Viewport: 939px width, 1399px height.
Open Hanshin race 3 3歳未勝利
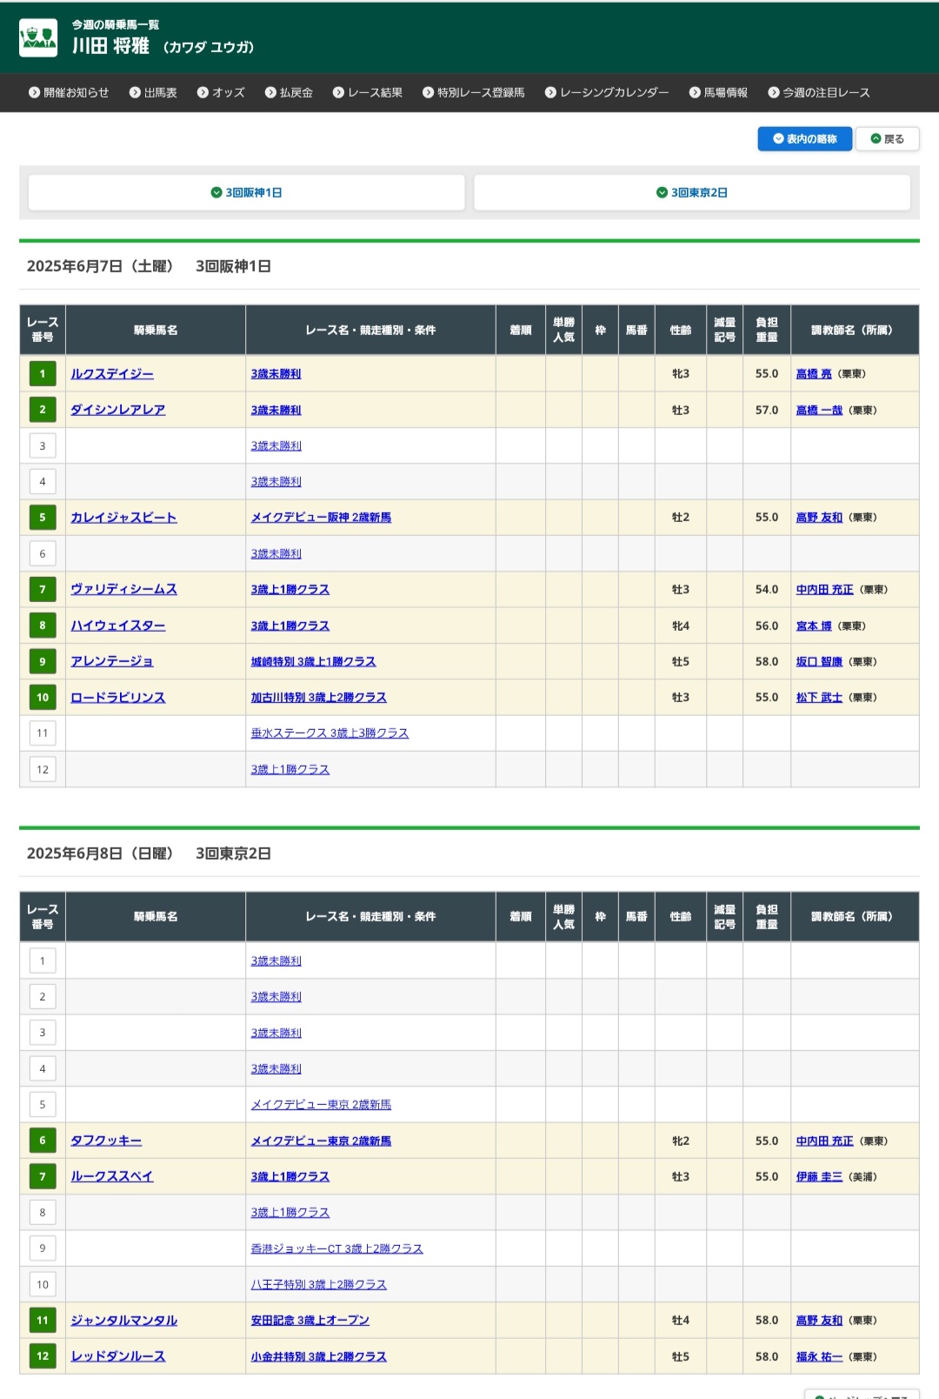[276, 445]
